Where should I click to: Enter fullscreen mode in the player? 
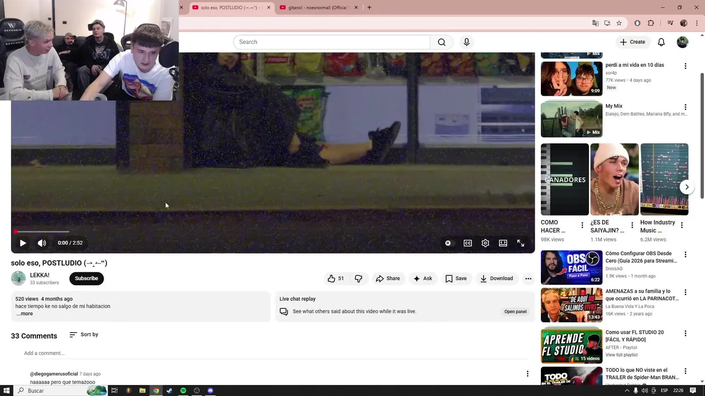click(520, 243)
